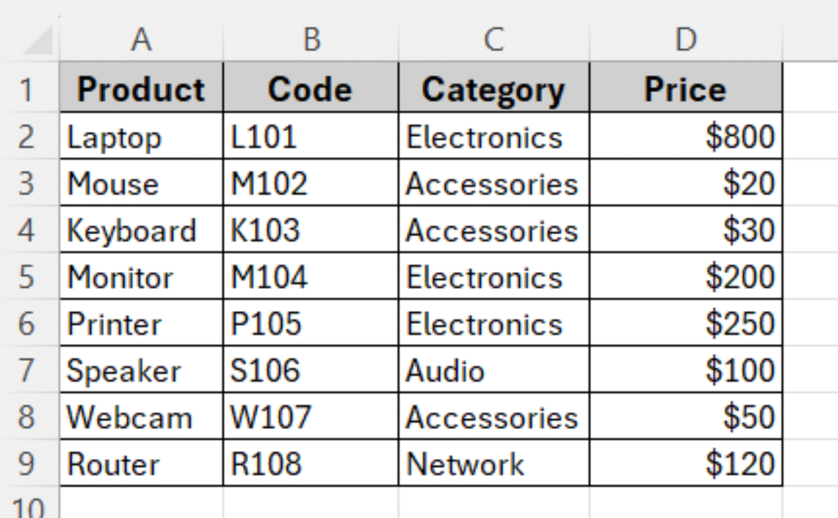Click the Category header cell
Viewport: 838px width, 518px height.
coord(494,87)
